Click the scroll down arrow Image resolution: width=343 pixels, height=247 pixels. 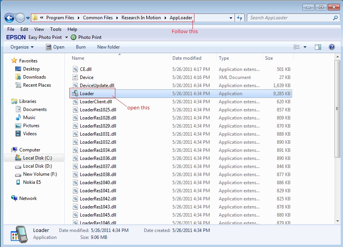[337, 221]
